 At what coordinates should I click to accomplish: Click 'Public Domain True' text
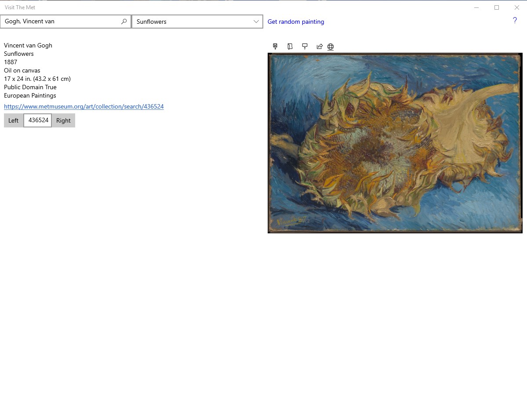[x=30, y=87]
